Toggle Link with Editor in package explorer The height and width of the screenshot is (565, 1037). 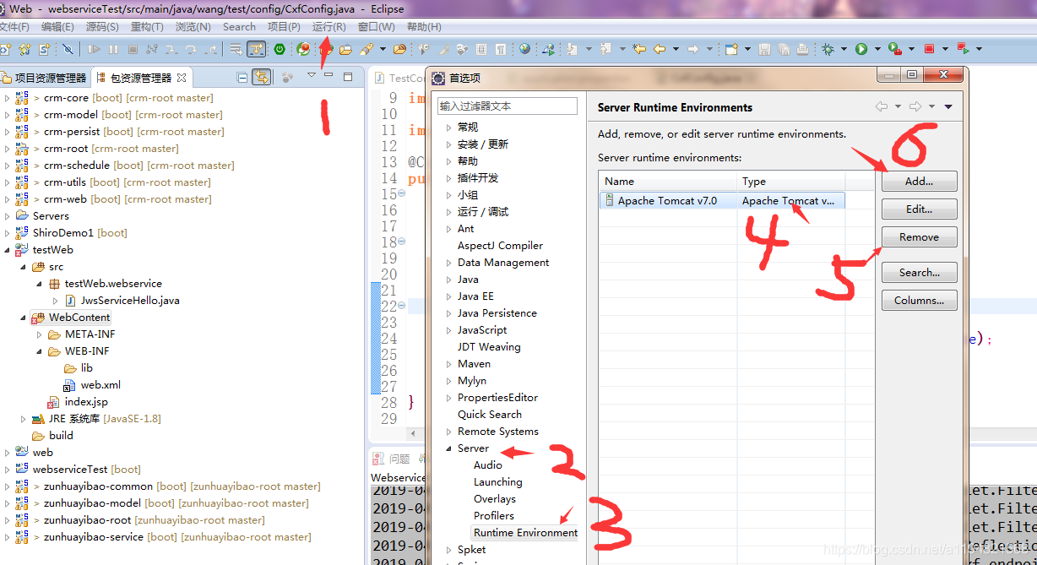pos(262,77)
